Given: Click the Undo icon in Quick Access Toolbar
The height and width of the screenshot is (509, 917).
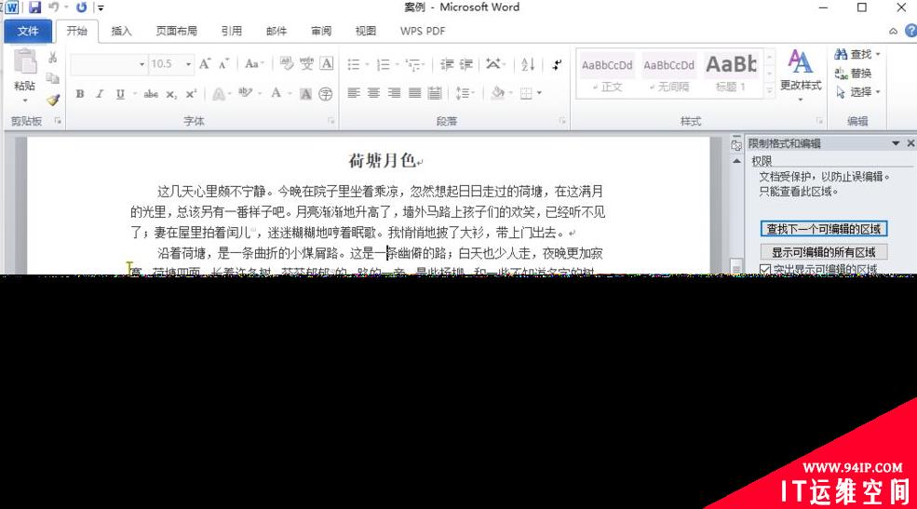Looking at the screenshot, I should pos(54,7).
